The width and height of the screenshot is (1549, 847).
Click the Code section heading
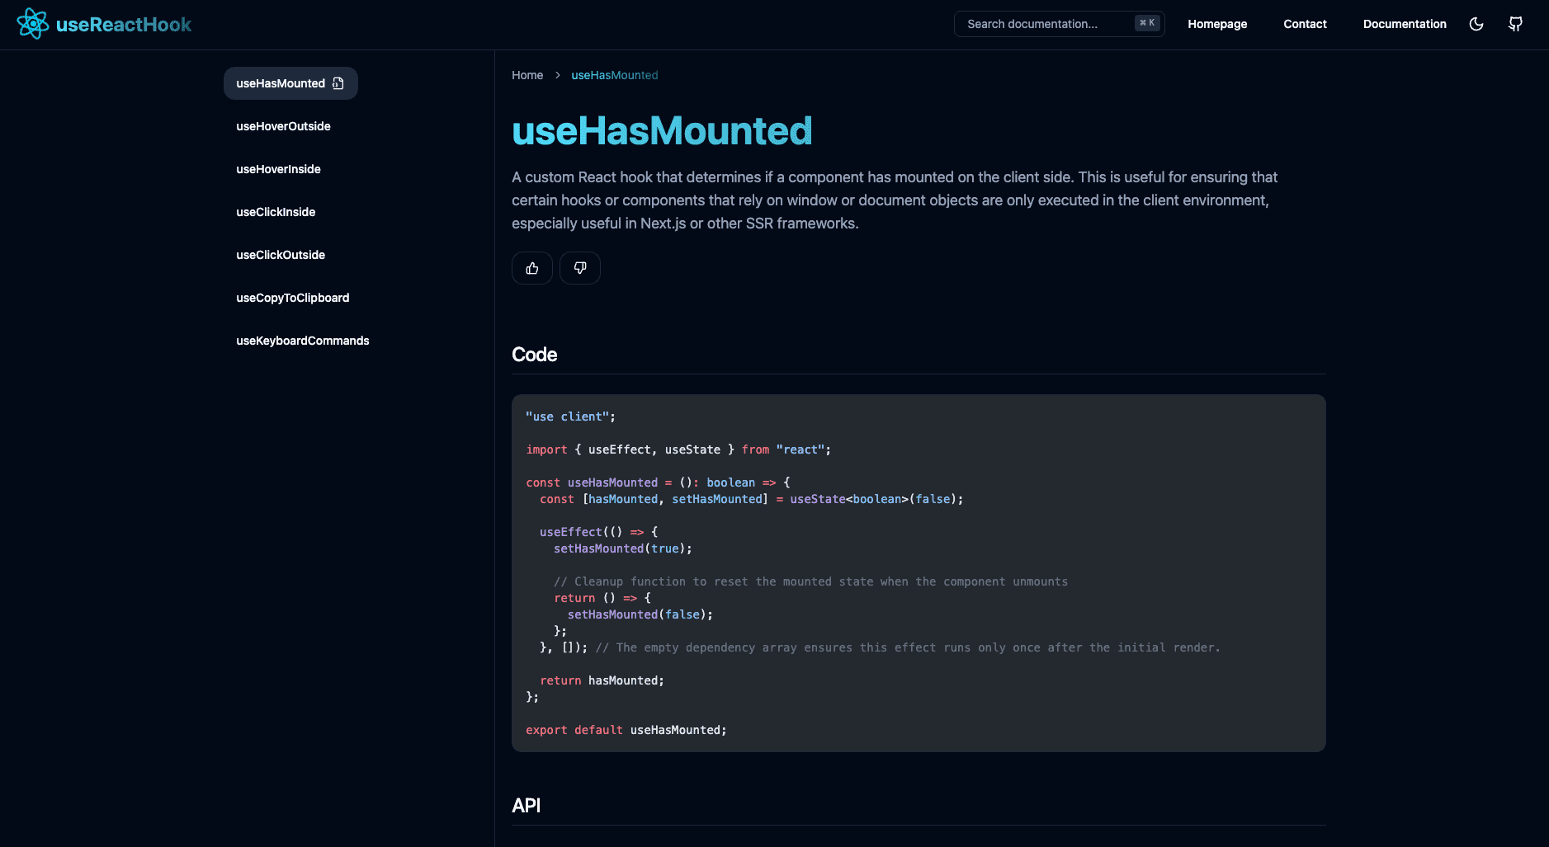(535, 355)
